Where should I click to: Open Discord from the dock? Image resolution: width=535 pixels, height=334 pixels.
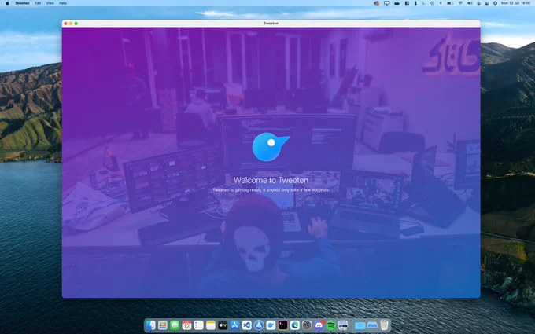pos(319,325)
